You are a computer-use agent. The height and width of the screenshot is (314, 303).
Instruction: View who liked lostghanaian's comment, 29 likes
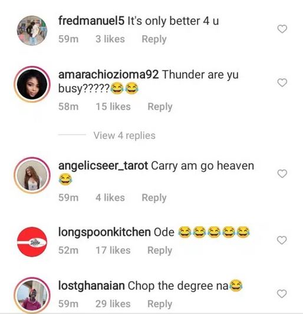(x=113, y=304)
